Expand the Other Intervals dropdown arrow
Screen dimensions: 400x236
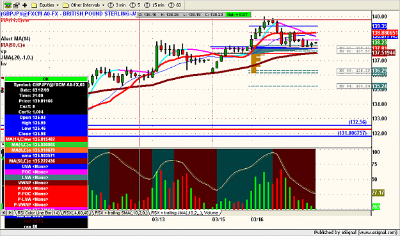(x=103, y=5)
